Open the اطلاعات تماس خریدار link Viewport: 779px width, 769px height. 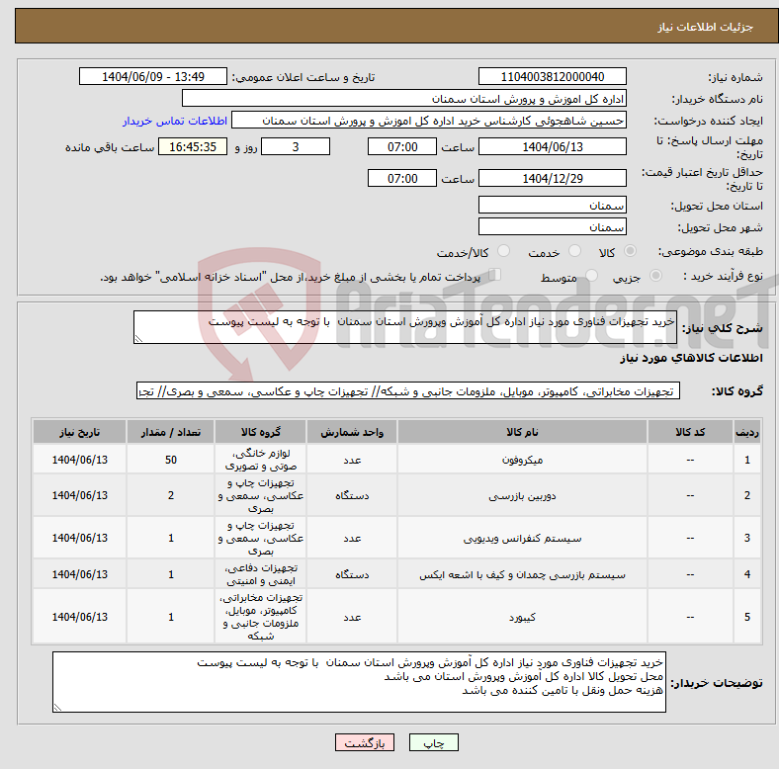[175, 121]
